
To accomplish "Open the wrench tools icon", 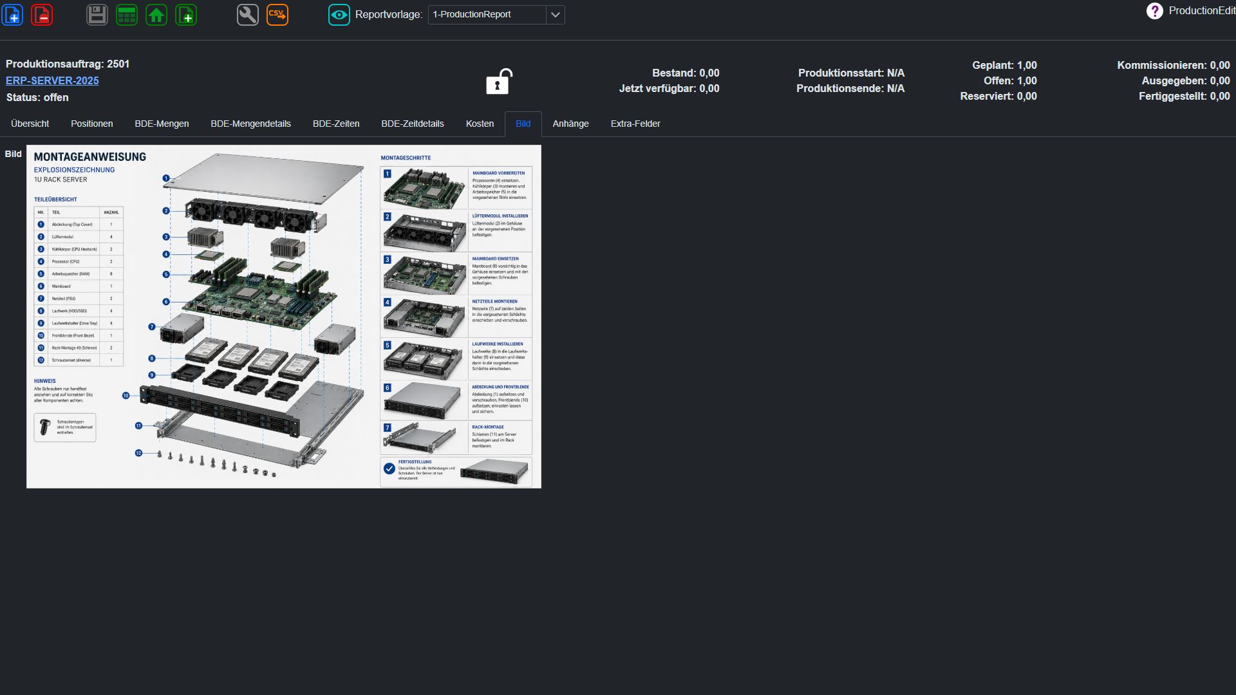I will [248, 14].
